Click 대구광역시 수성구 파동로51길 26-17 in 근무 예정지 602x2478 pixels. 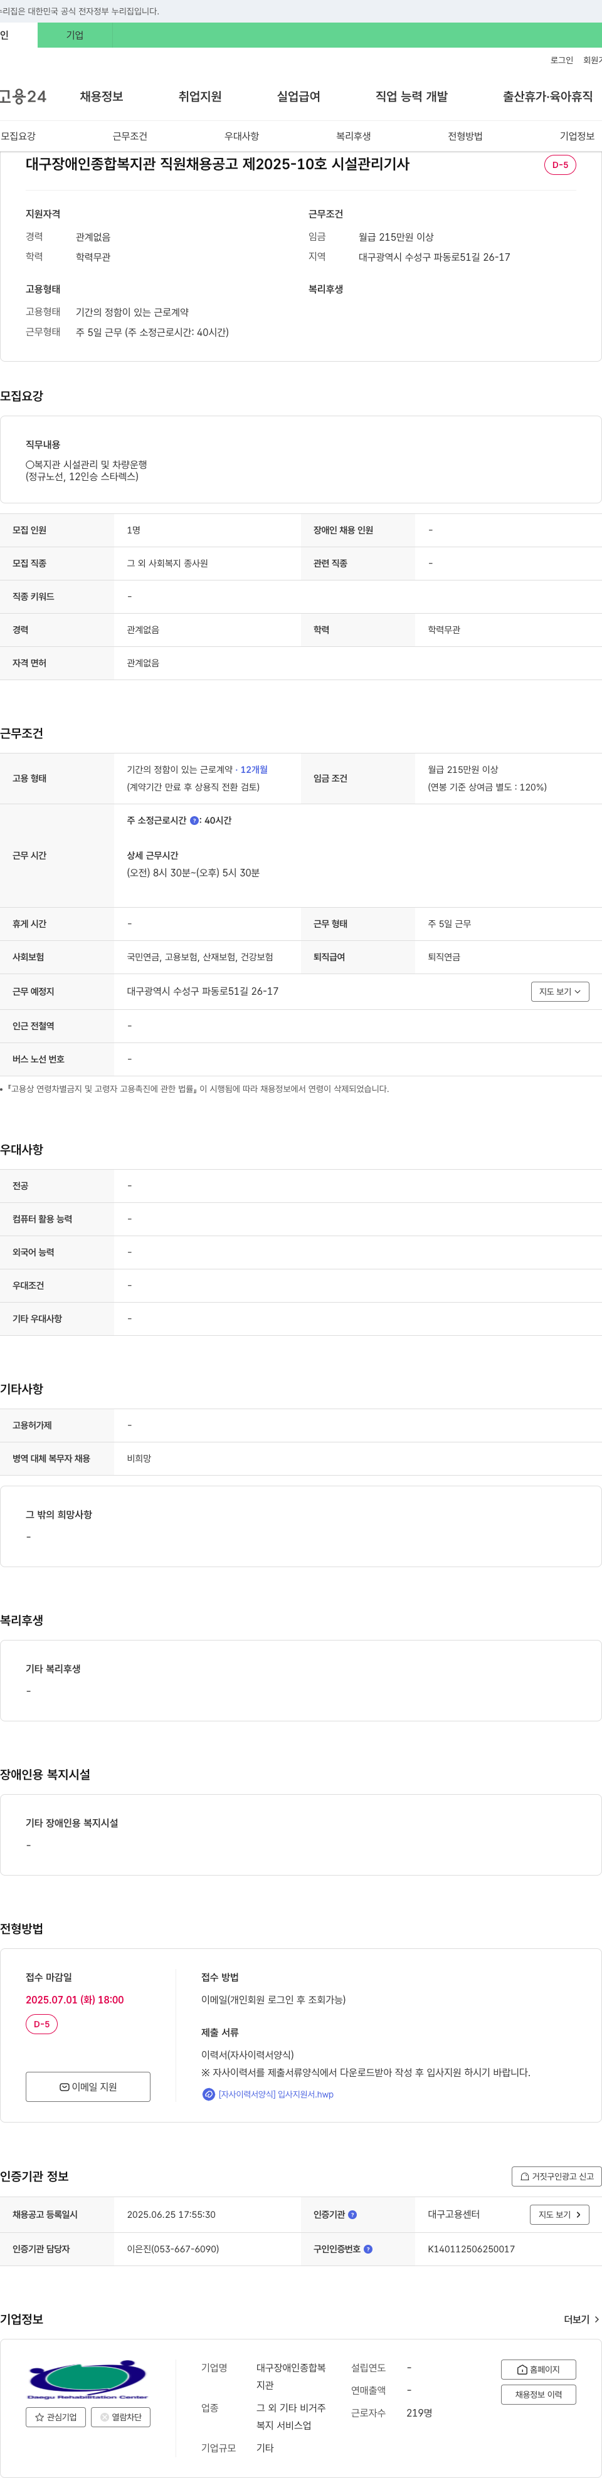(x=203, y=992)
